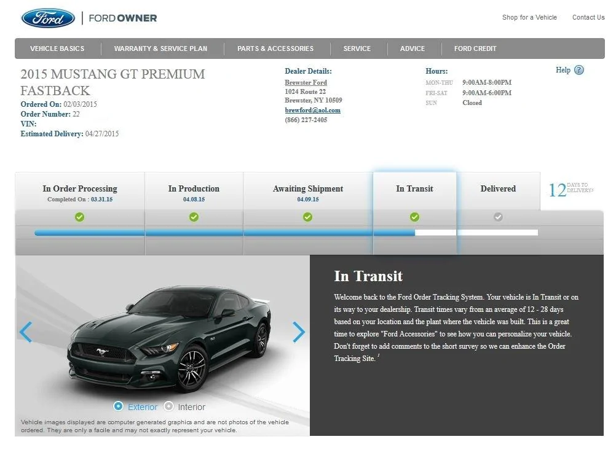616x450 pixels.
Task: Click the Completed On 03.31.15 date
Action: (x=80, y=200)
